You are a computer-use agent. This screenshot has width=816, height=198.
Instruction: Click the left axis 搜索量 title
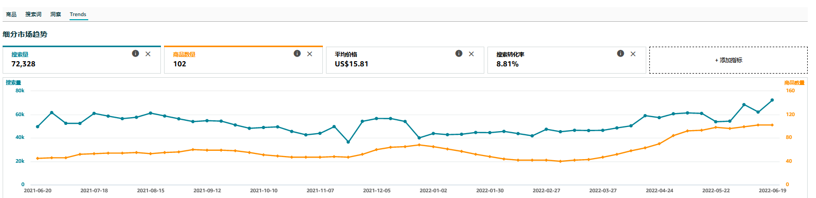click(x=13, y=82)
